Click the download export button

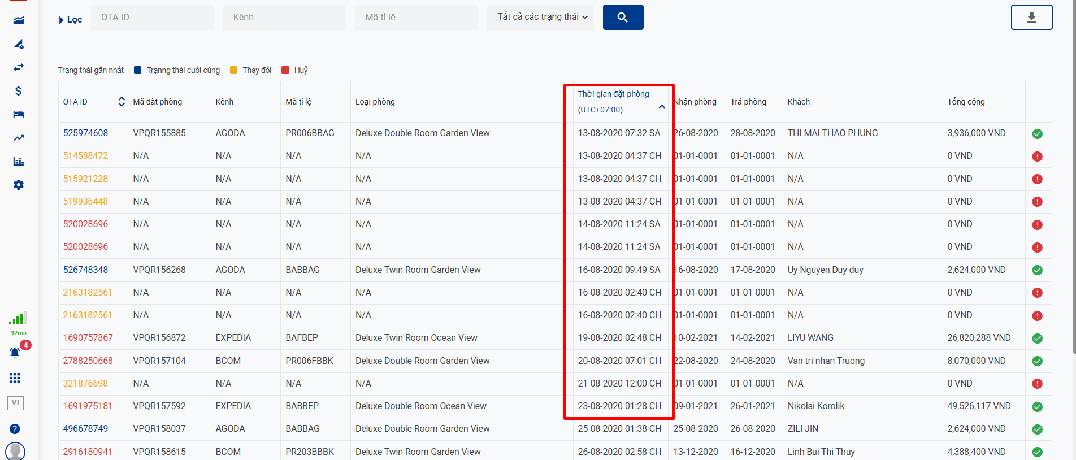click(x=1031, y=18)
